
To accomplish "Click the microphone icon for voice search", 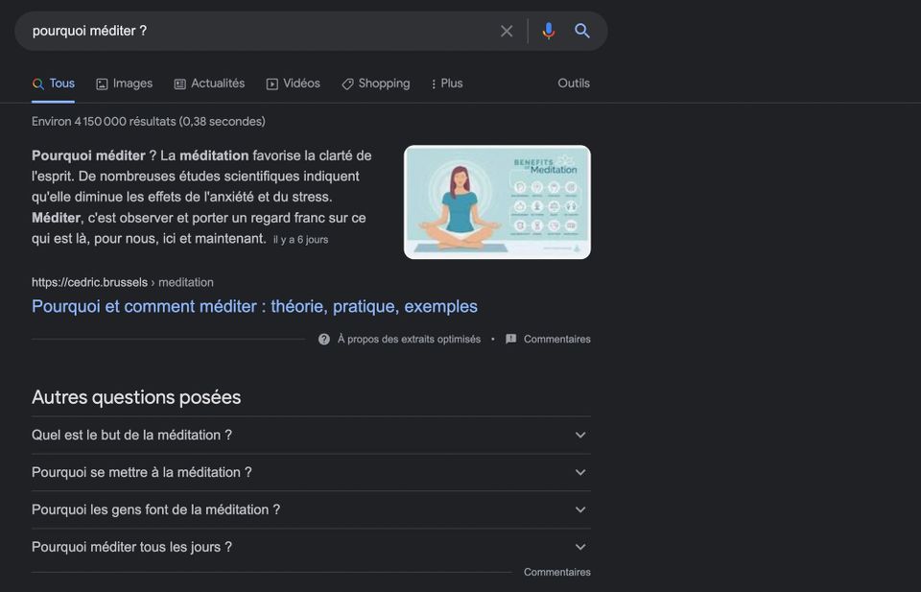I will pyautogui.click(x=548, y=30).
